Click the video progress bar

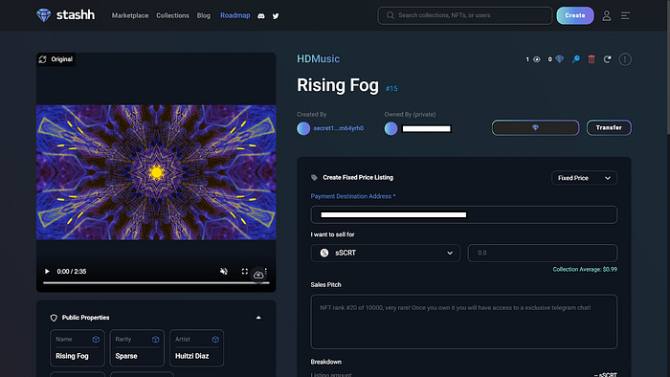(x=156, y=282)
